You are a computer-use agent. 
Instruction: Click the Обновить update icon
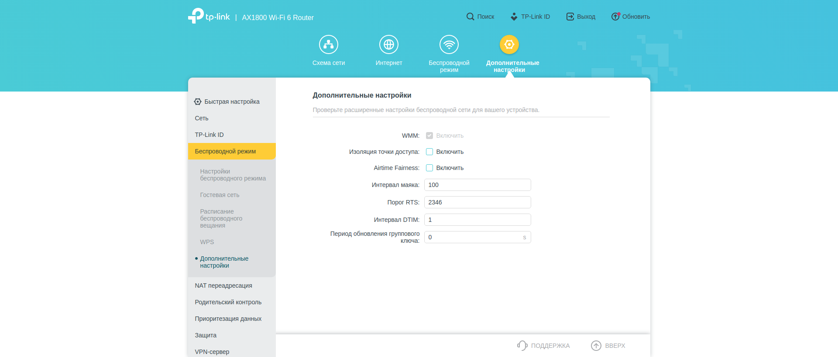point(615,17)
